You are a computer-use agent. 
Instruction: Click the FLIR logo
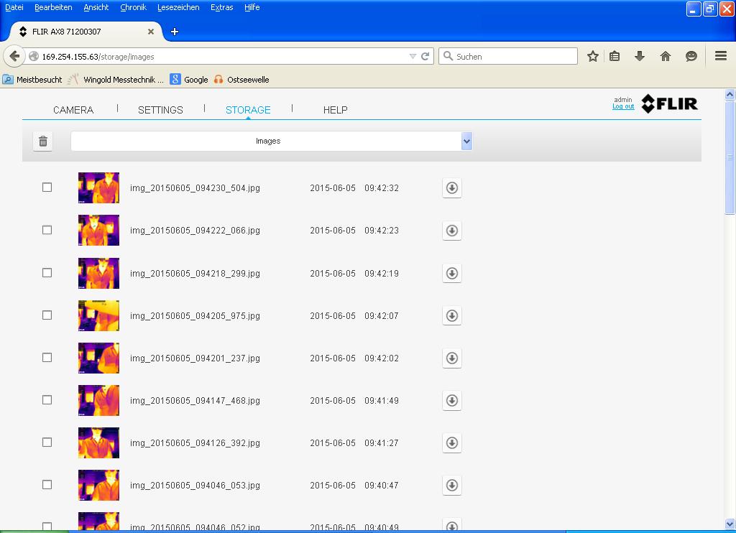pyautogui.click(x=669, y=103)
